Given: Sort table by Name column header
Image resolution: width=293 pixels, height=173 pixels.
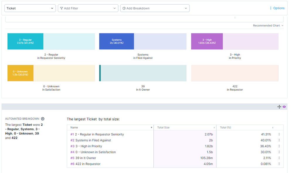Looking at the screenshot, I should 110,127.
